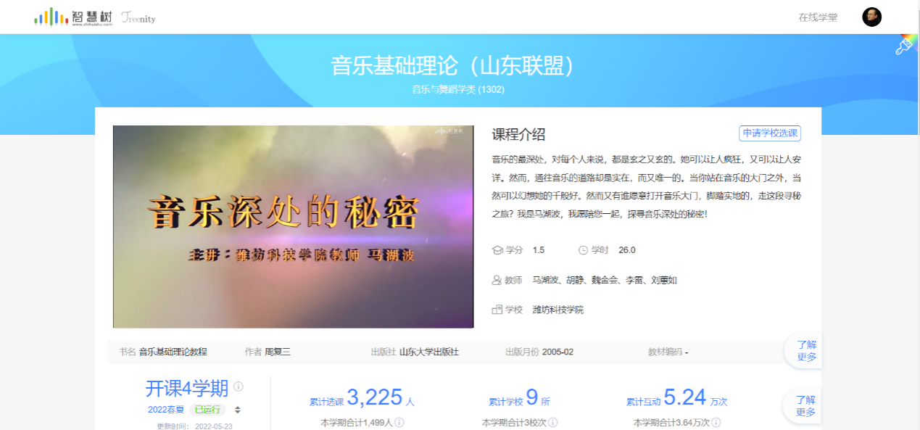920x430 pixels.
Task: Click school name 潍坊科技学院
Action: click(558, 310)
